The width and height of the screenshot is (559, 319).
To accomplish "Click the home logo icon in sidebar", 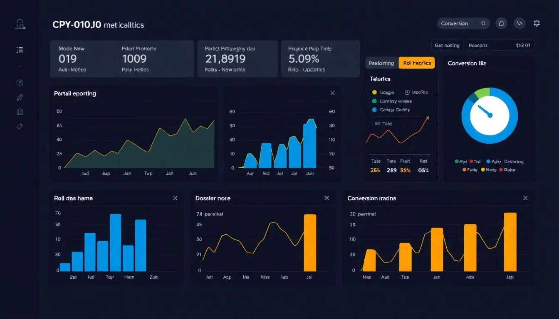I will pyautogui.click(x=20, y=24).
